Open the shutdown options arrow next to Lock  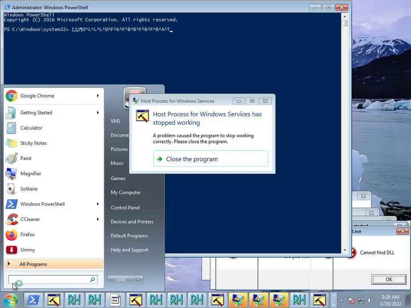[x=138, y=280]
